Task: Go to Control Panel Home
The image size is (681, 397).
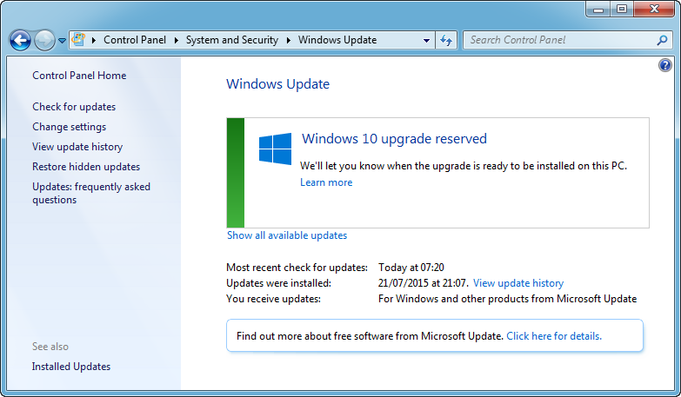Action: point(79,76)
